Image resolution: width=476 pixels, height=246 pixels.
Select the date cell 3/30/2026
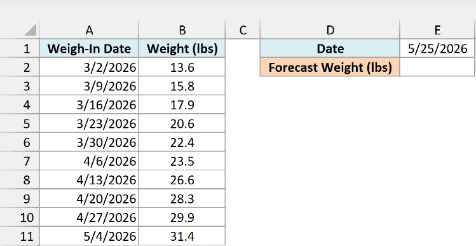[89, 142]
